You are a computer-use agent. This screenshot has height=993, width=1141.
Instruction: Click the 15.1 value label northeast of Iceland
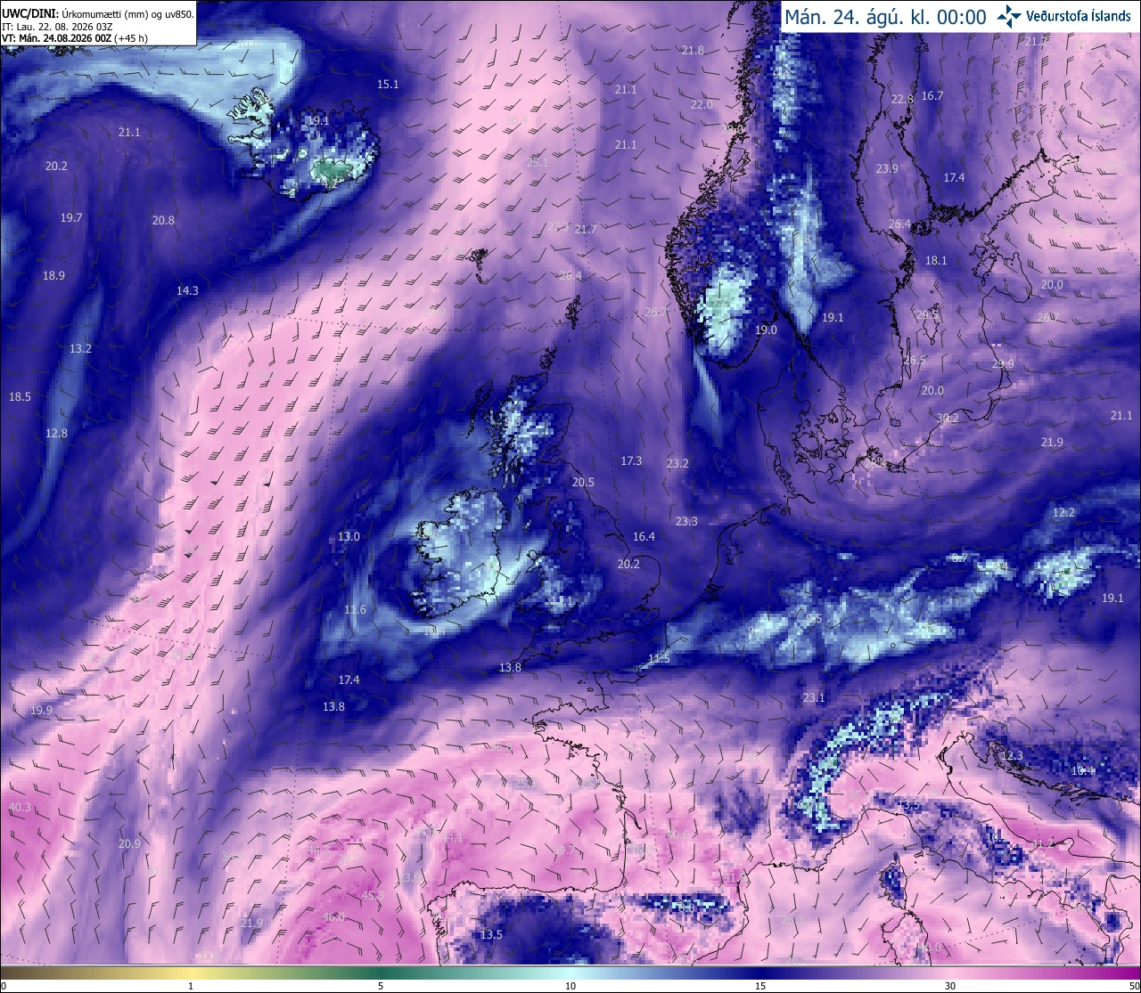388,85
